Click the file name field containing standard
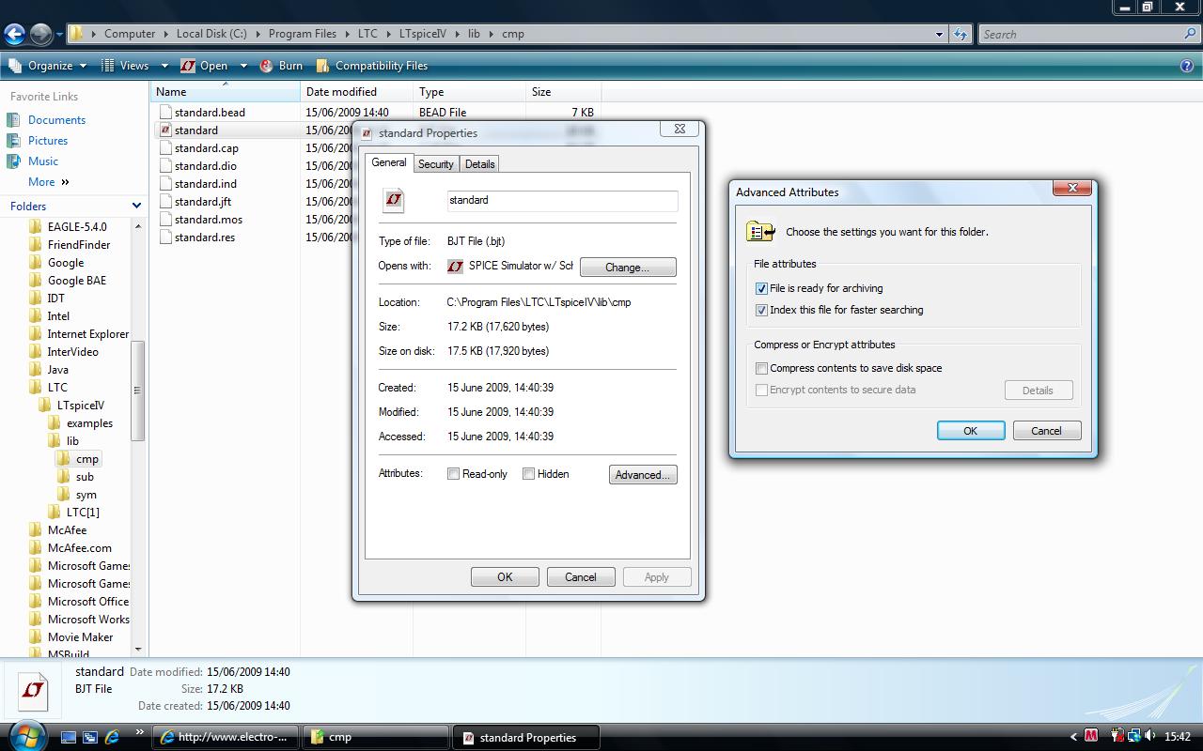 (x=562, y=201)
